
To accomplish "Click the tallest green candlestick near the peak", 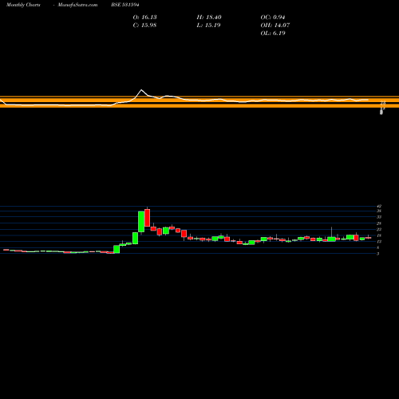I will [x=141, y=222].
